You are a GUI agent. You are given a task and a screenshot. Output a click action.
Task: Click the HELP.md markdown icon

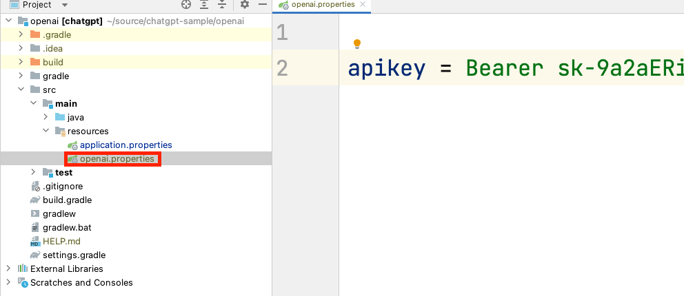click(x=35, y=242)
